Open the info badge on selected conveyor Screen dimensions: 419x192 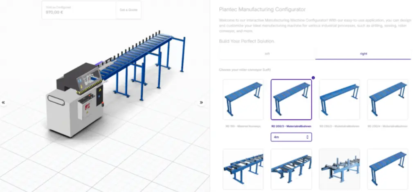click(x=313, y=78)
